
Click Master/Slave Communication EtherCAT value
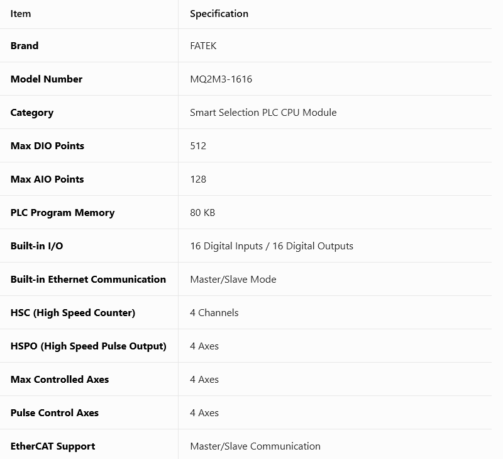(255, 446)
